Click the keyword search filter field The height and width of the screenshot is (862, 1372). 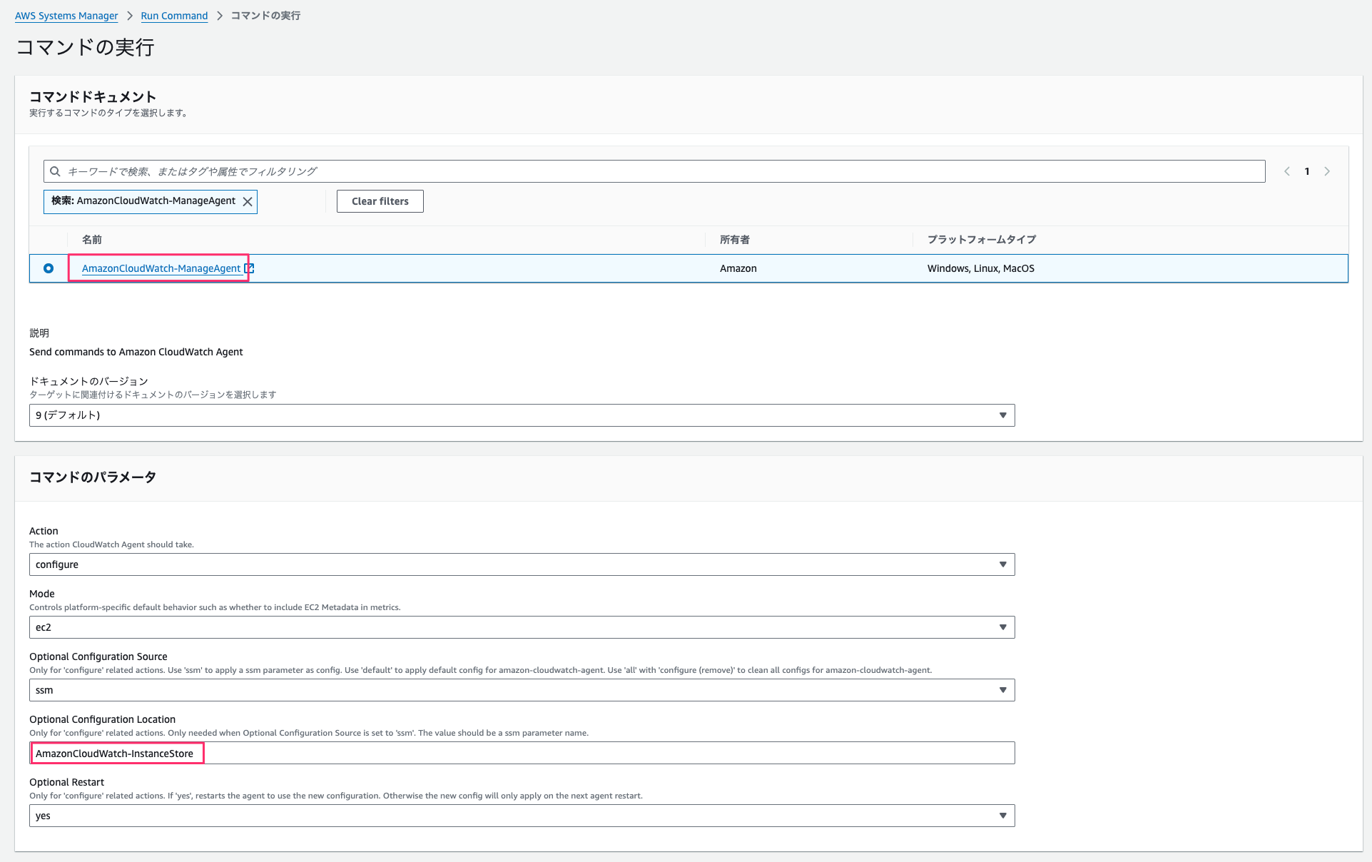click(x=654, y=171)
